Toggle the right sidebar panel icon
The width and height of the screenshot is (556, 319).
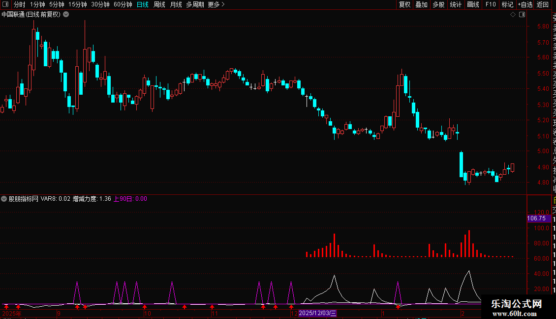coord(522,14)
